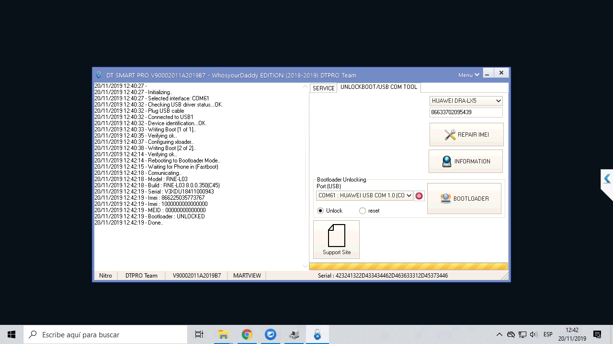This screenshot has width=613, height=344.
Task: Click the volume speaker tray icon
Action: point(534,334)
